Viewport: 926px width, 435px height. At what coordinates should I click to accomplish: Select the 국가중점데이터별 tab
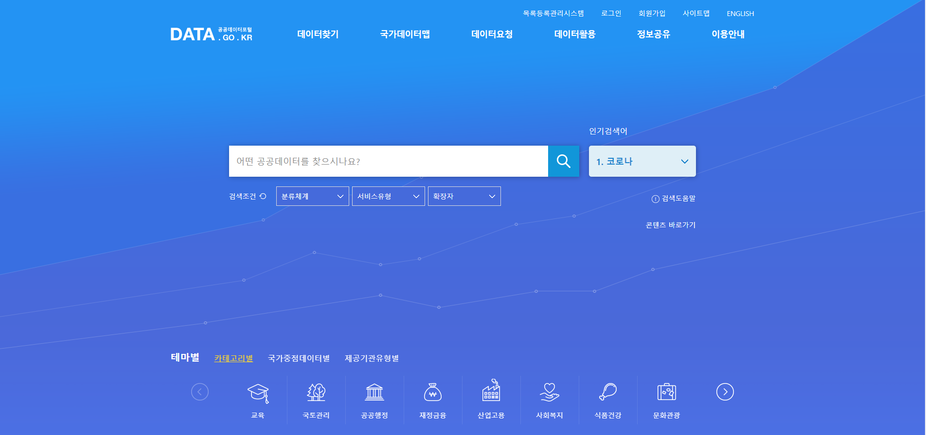[299, 358]
